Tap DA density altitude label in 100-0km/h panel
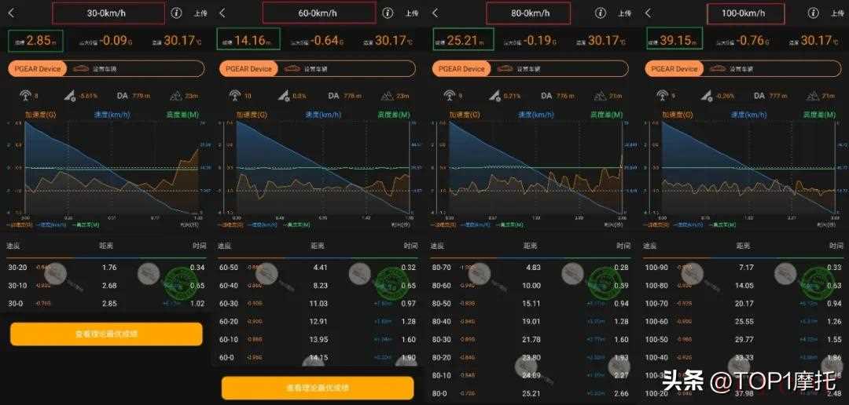The image size is (849, 405). click(x=759, y=96)
